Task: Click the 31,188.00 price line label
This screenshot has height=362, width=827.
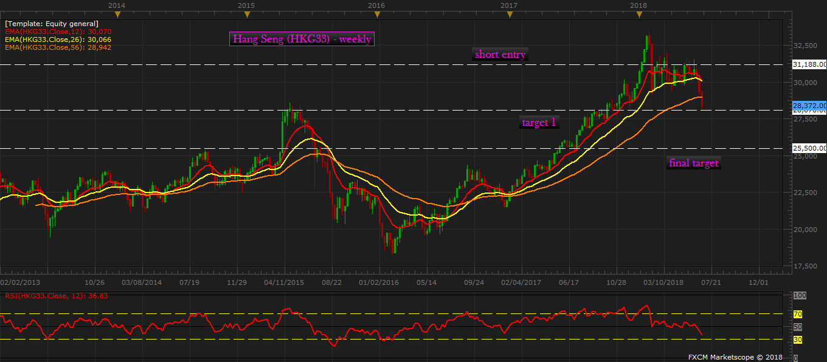Action: [809, 64]
